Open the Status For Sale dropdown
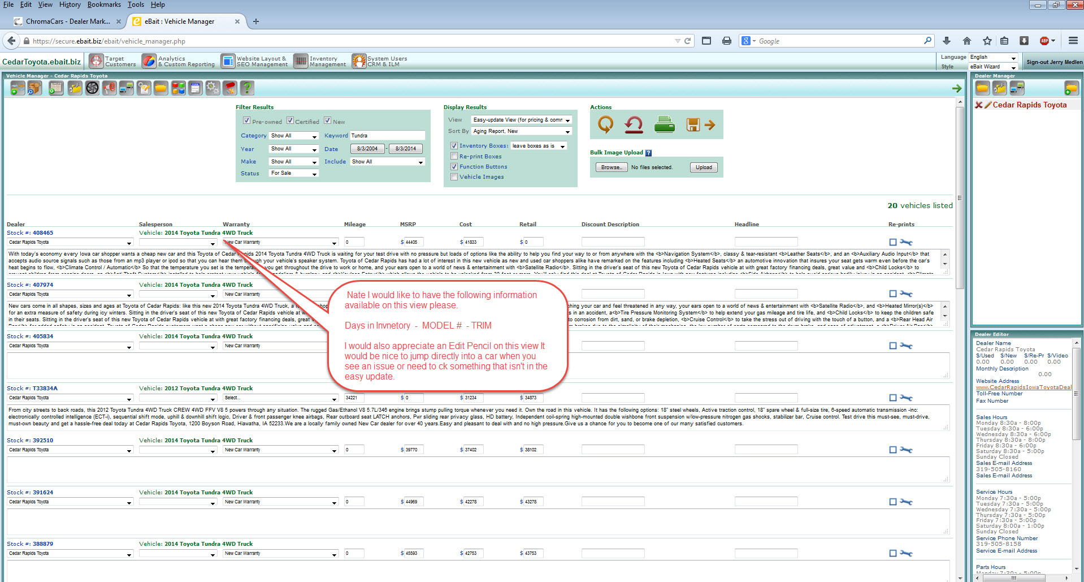 pos(294,173)
